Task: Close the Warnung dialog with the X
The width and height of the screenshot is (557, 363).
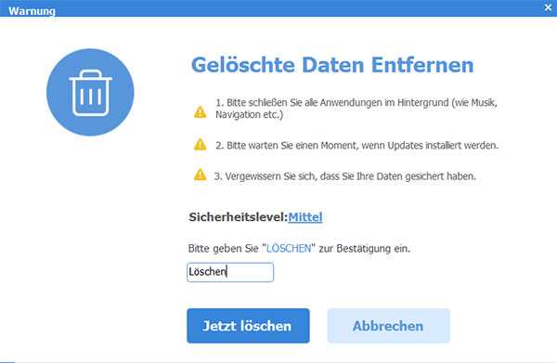Action: click(x=548, y=7)
